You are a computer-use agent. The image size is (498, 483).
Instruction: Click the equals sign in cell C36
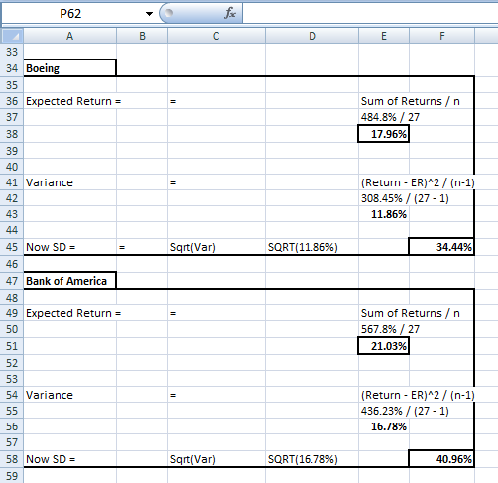(173, 101)
